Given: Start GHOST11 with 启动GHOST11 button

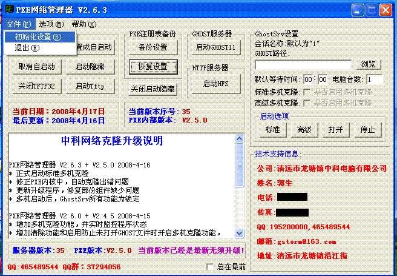Looking at the screenshot, I should (215, 47).
